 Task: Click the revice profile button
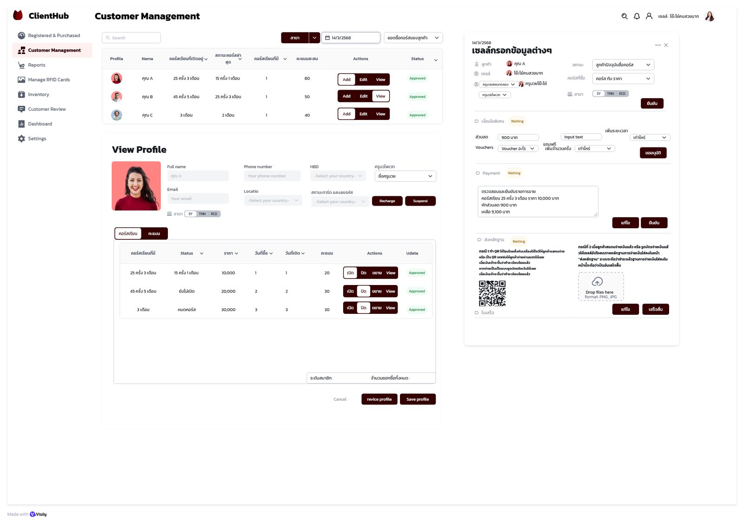tap(379, 399)
